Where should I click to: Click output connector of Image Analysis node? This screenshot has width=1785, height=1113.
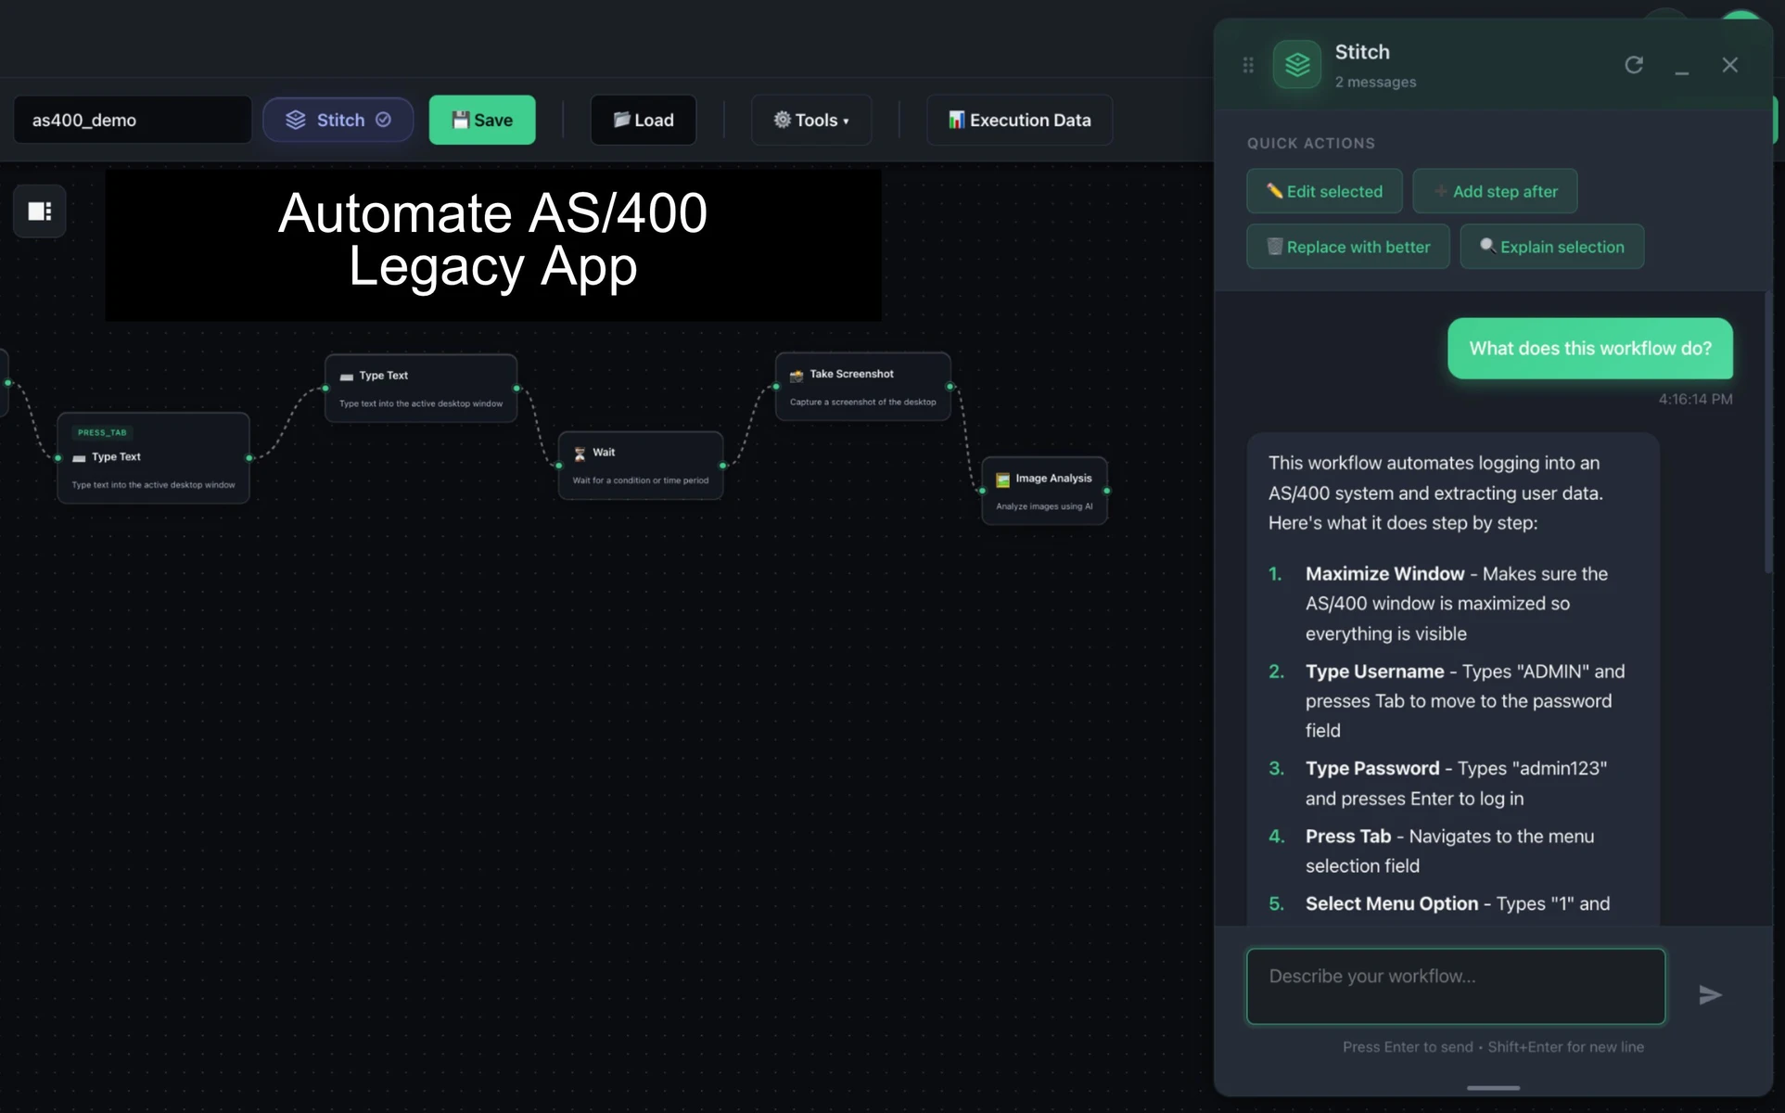[x=1106, y=491]
